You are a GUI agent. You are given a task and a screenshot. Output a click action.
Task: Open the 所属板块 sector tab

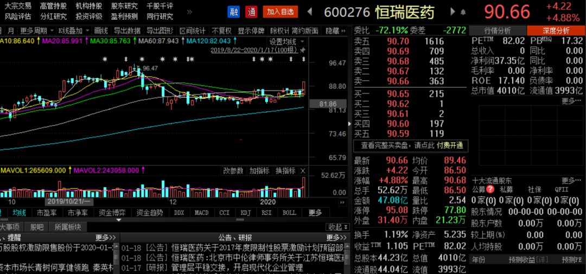pos(67,227)
